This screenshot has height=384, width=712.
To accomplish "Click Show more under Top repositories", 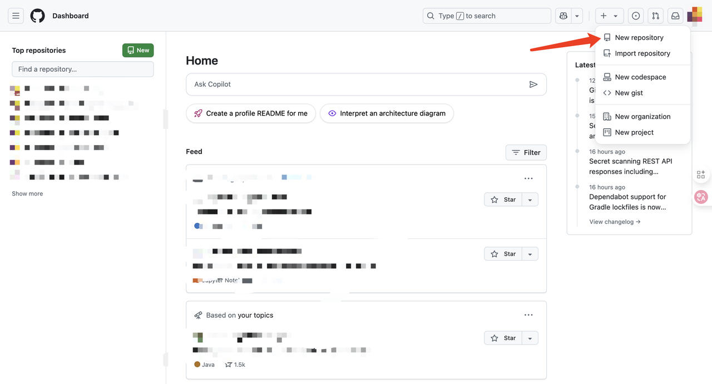I will pyautogui.click(x=27, y=194).
